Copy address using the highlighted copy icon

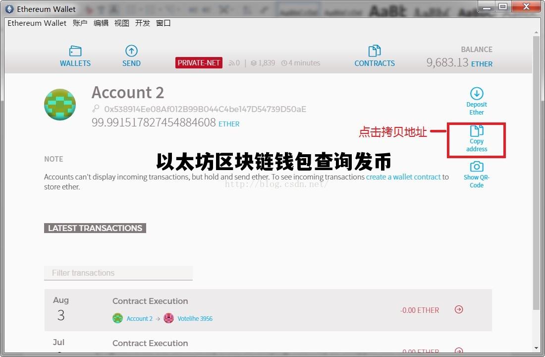pyautogui.click(x=476, y=130)
